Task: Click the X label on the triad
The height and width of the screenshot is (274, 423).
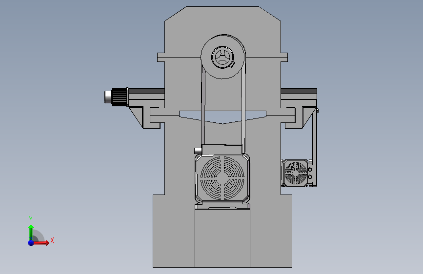Action: tap(52, 240)
